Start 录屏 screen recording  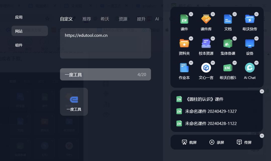tap(217, 142)
